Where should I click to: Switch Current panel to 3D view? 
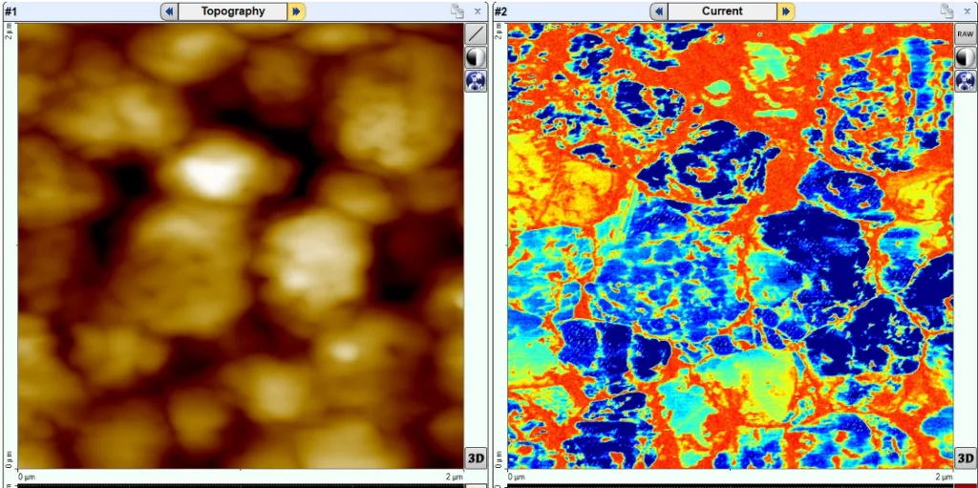(x=965, y=458)
